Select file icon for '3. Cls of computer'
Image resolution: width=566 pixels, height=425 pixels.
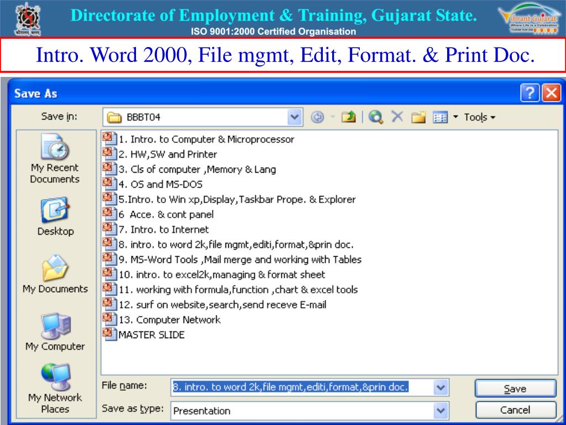pos(109,169)
